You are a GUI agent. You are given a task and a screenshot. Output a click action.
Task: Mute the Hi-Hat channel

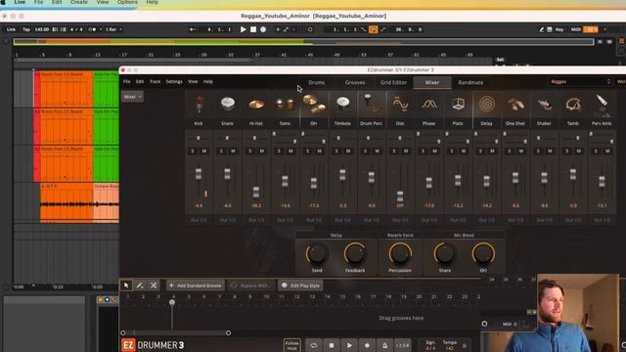click(x=262, y=151)
